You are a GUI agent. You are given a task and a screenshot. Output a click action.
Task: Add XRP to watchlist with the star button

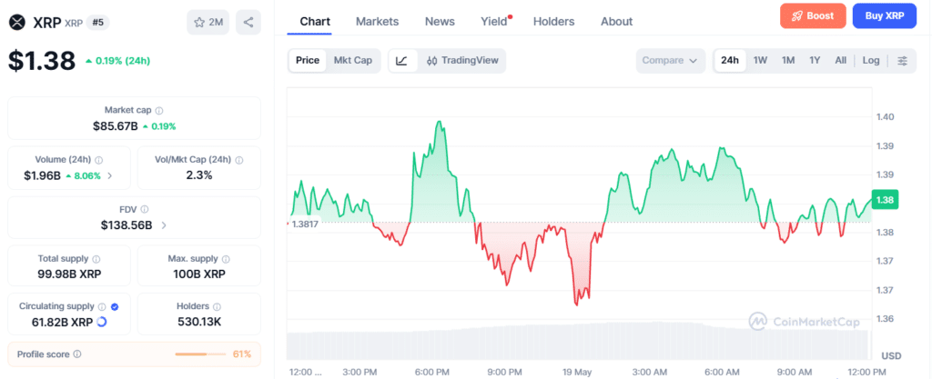208,23
